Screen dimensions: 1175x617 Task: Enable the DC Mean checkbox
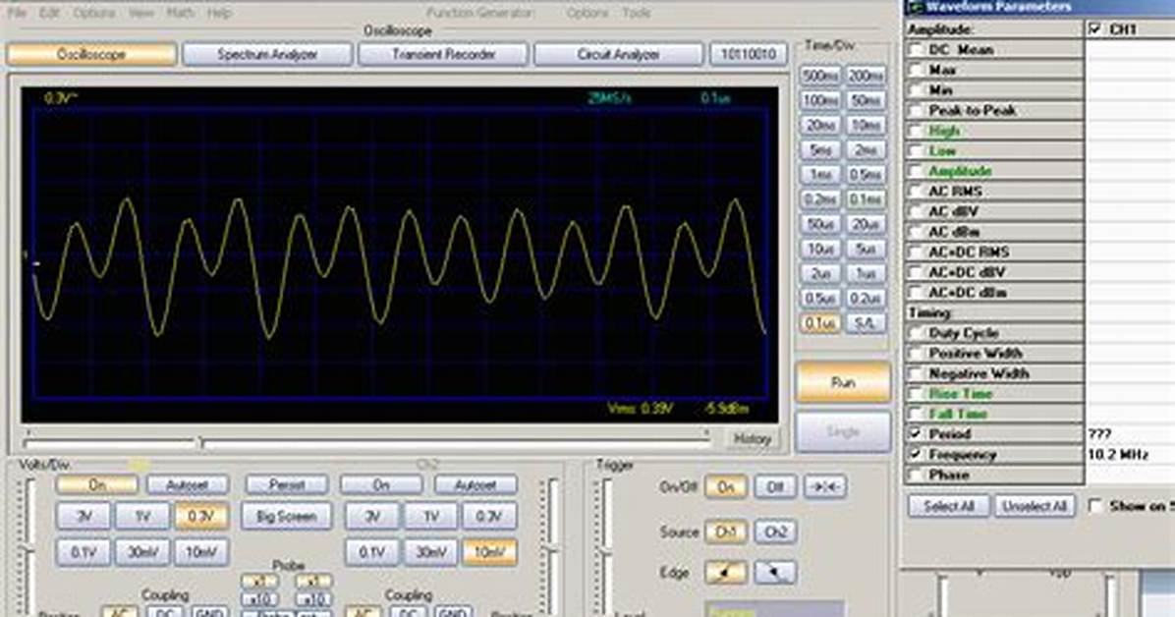pyautogui.click(x=917, y=49)
